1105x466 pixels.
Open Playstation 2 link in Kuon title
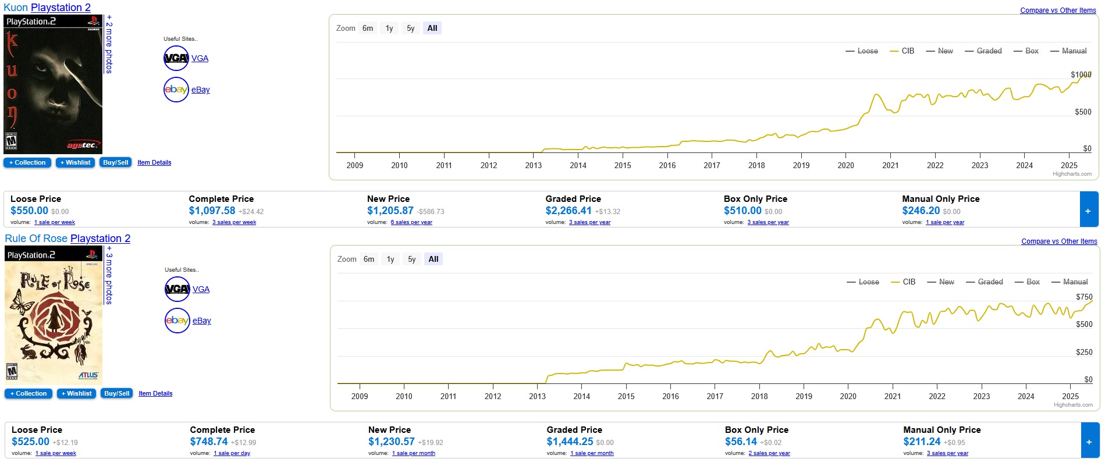click(61, 8)
